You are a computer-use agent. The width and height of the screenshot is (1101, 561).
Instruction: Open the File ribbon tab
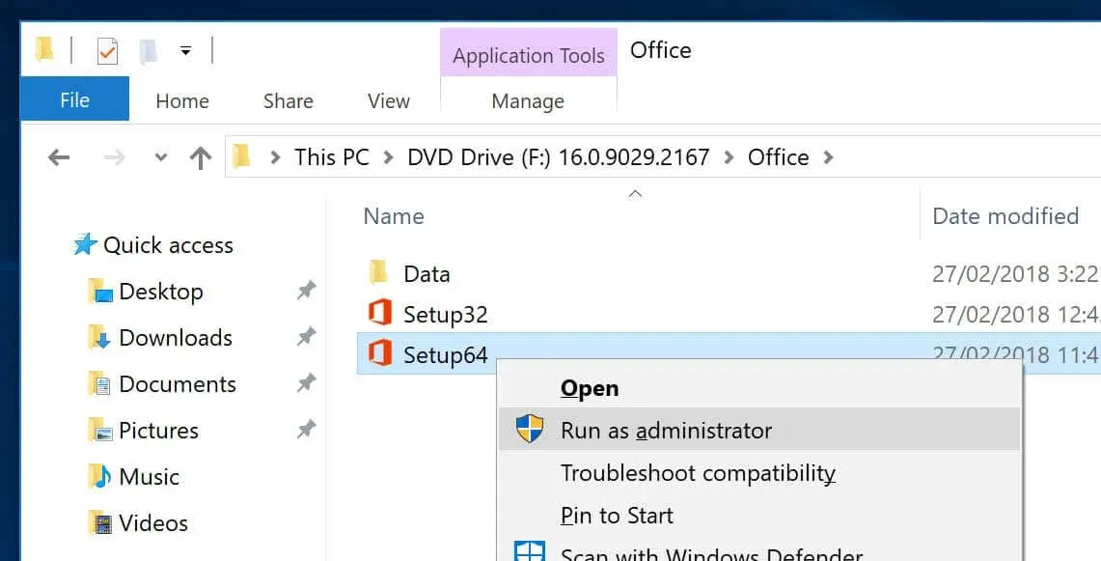pyautogui.click(x=74, y=100)
